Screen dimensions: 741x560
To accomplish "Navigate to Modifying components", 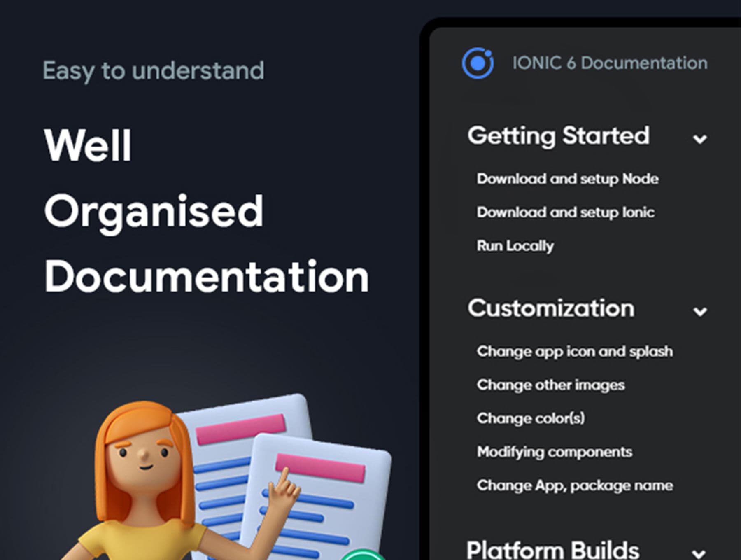I will (x=555, y=452).
